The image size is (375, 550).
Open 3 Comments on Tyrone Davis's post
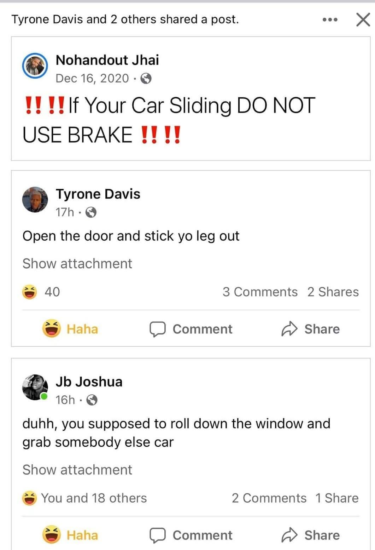click(260, 292)
